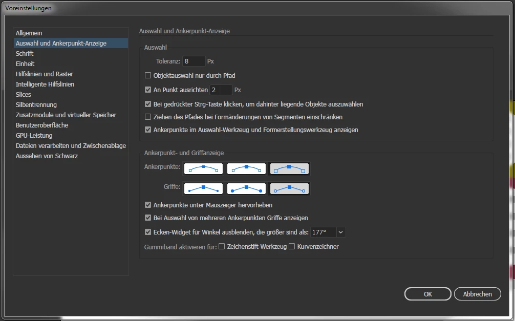Toggle Strg-Taste click behind objects checkbox
The image size is (515, 321).
pyautogui.click(x=148, y=104)
